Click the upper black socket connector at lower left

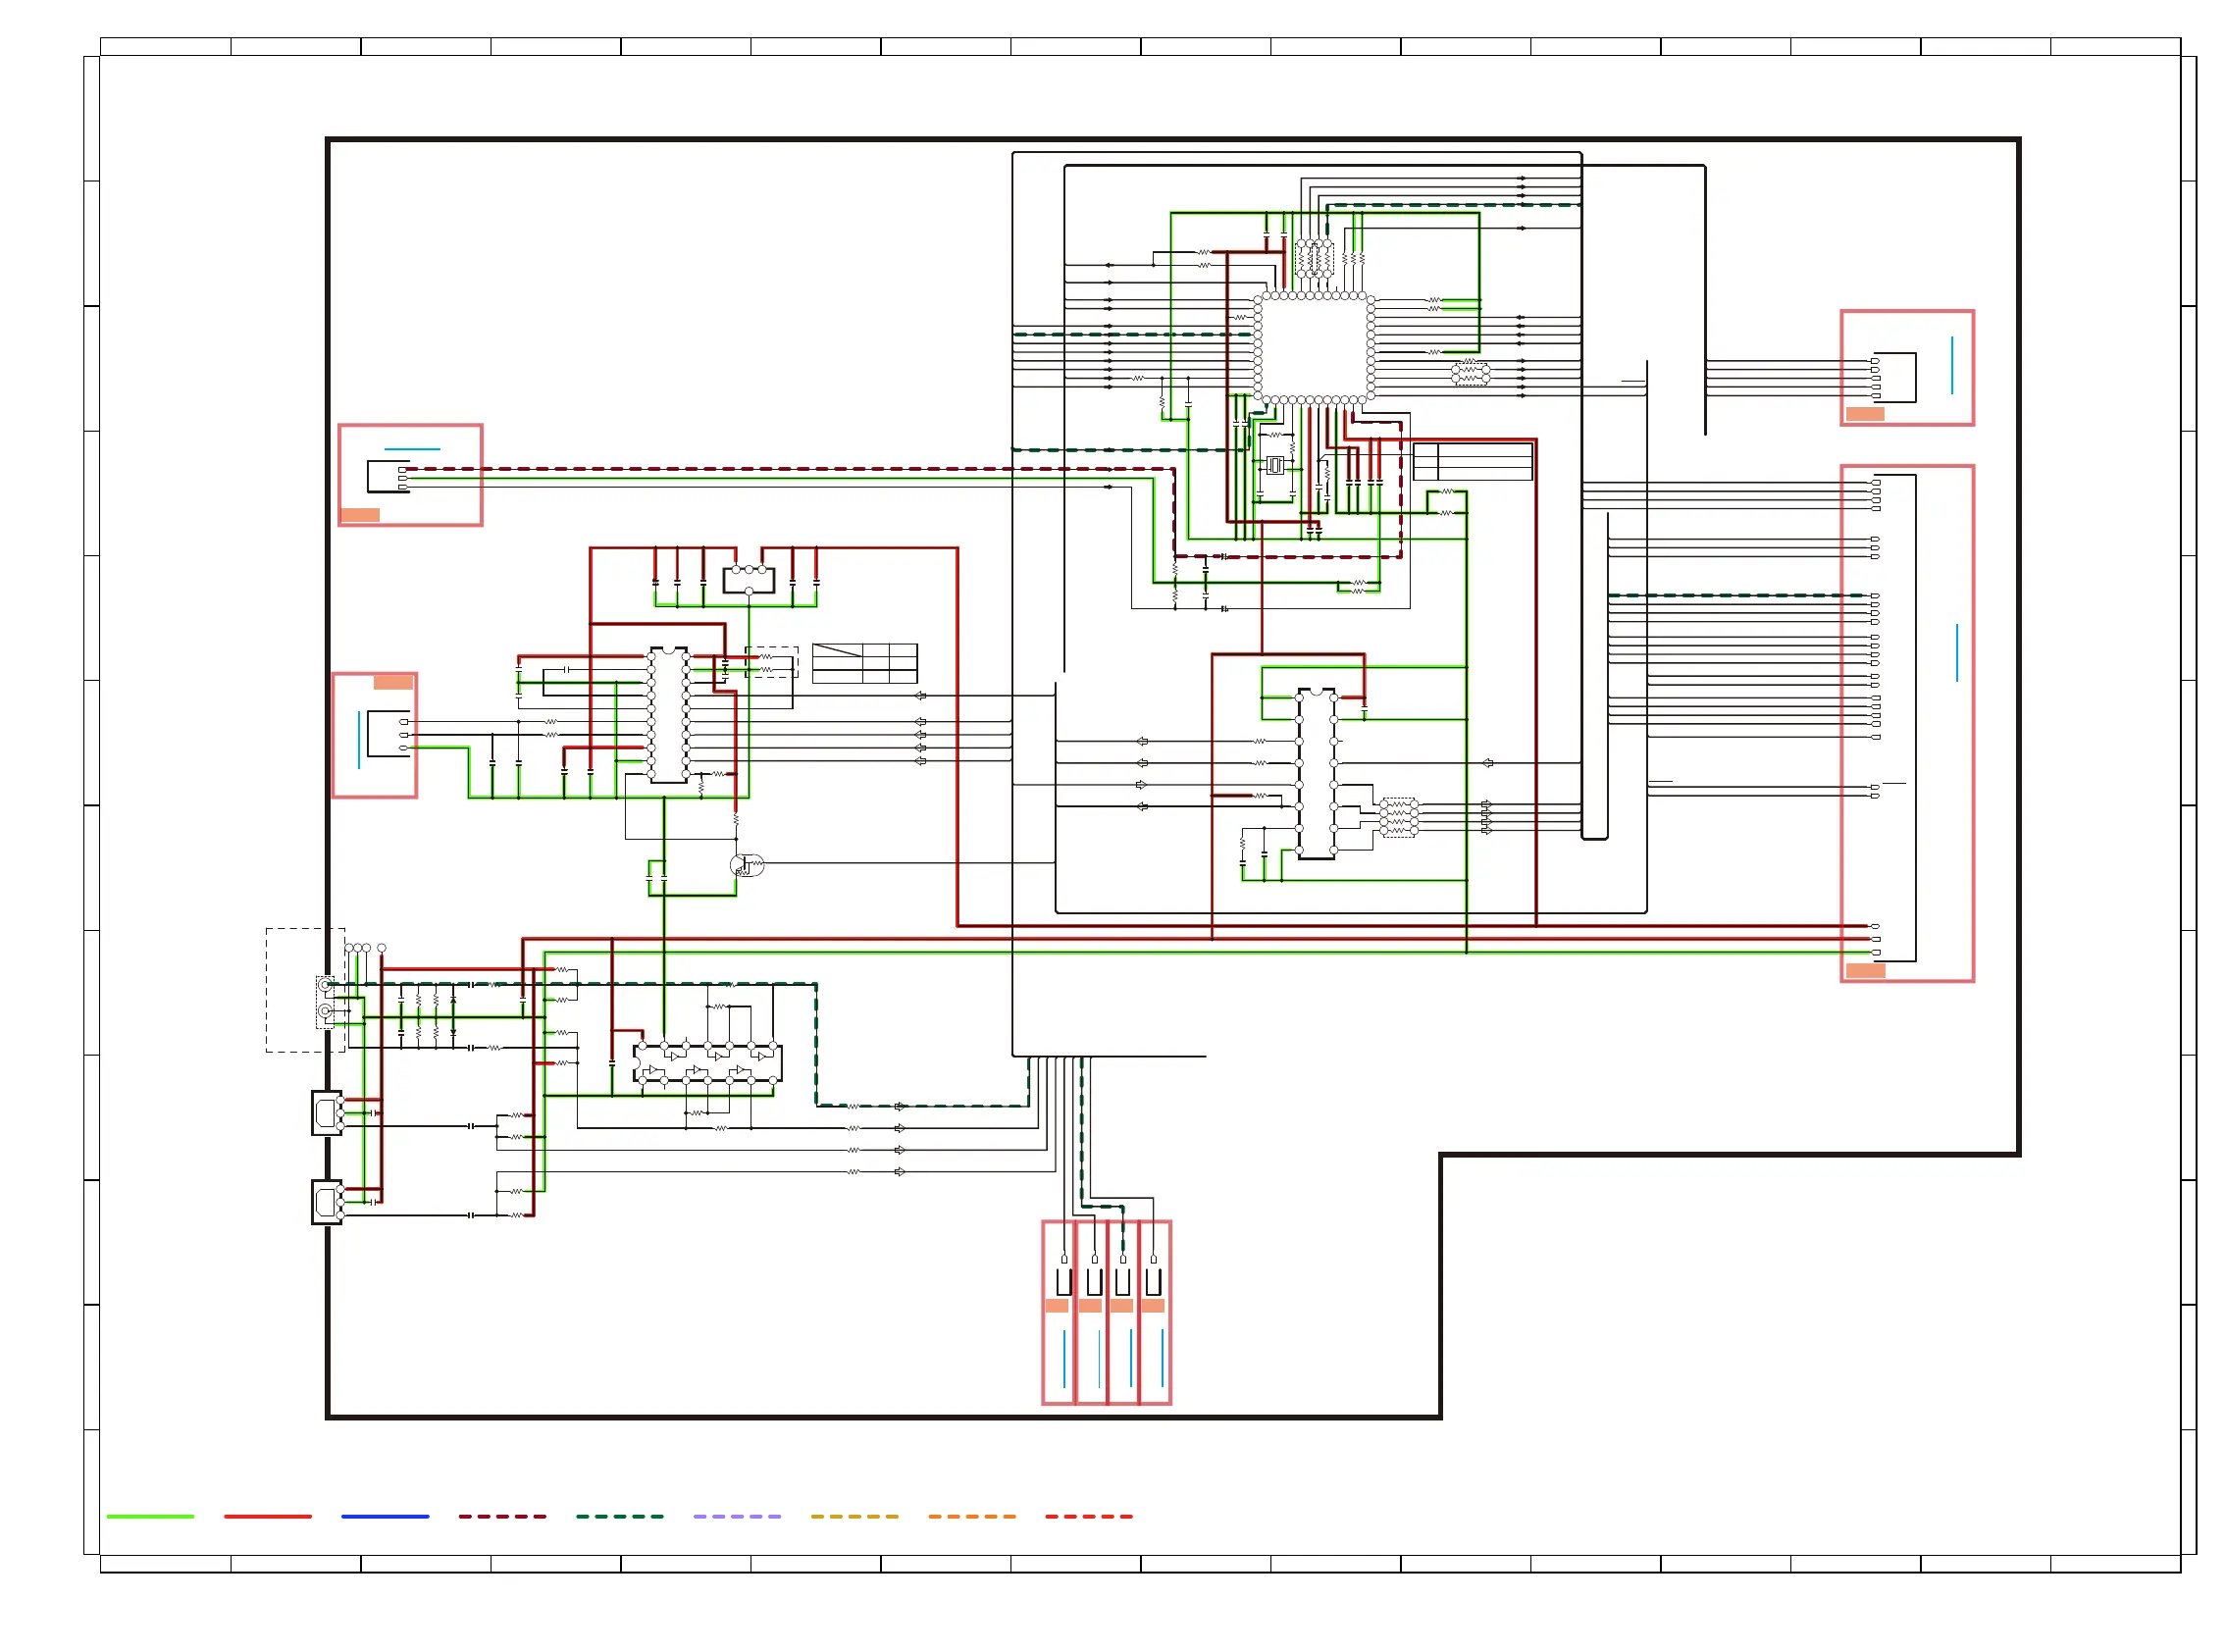pyautogui.click(x=327, y=1113)
